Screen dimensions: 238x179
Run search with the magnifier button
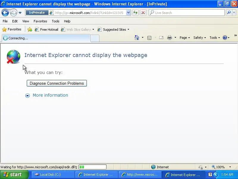coord(229,13)
